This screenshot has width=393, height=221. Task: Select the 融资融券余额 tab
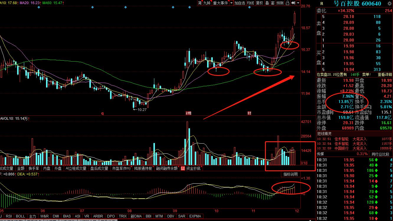[167, 169]
